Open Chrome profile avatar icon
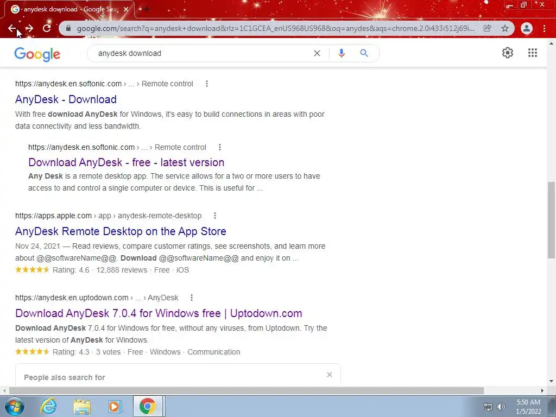Viewport: 556px width, 417px height. tap(527, 28)
